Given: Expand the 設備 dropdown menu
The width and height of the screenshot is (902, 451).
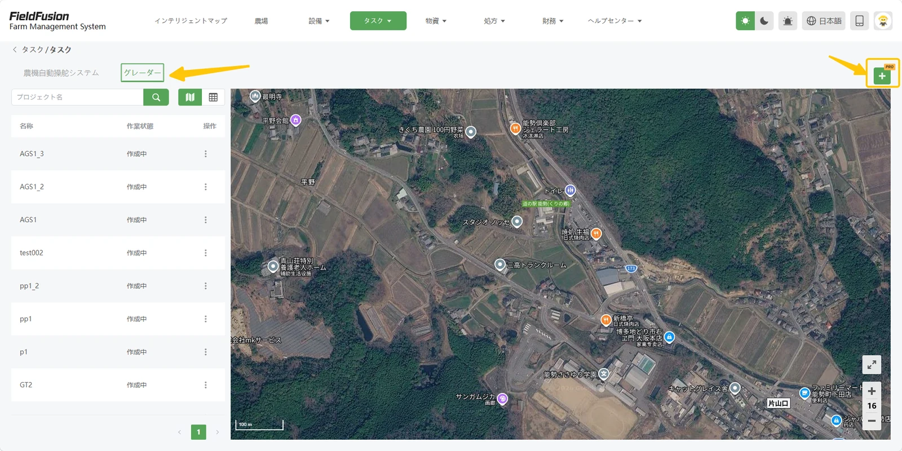Looking at the screenshot, I should 319,21.
